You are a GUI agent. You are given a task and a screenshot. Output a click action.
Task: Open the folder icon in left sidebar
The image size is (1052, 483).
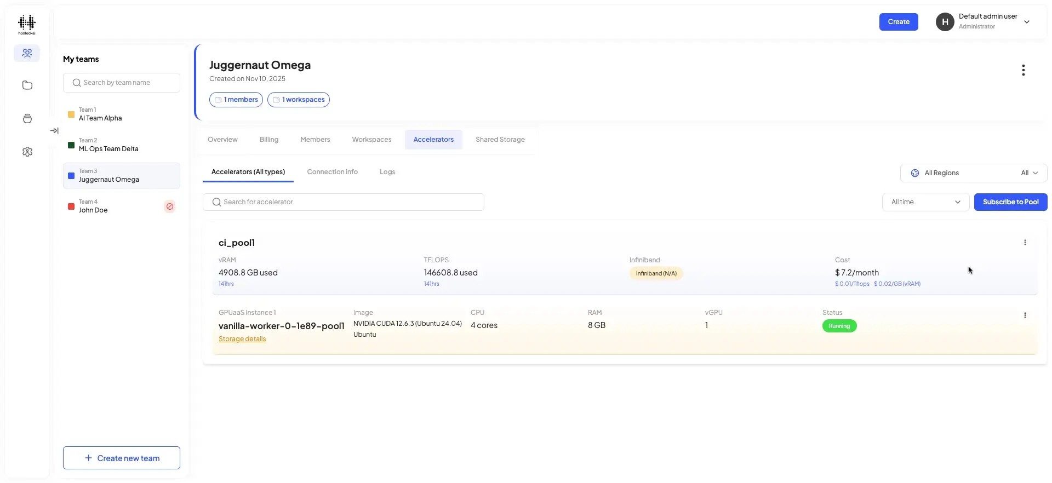tap(27, 85)
